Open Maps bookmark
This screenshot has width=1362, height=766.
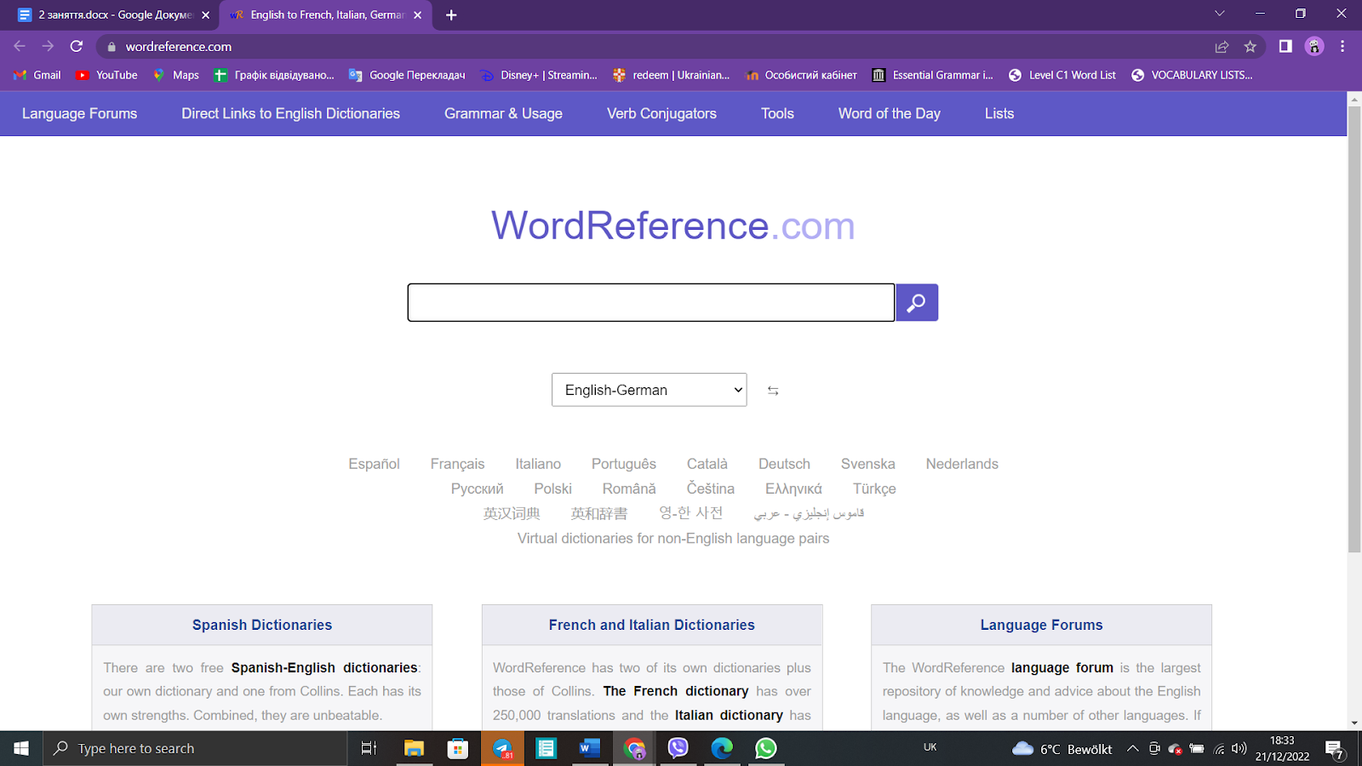click(x=175, y=75)
